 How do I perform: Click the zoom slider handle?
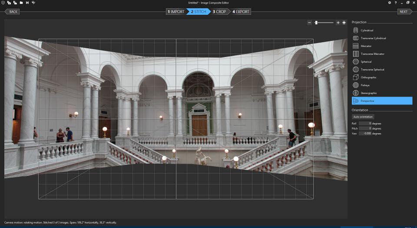(x=316, y=23)
